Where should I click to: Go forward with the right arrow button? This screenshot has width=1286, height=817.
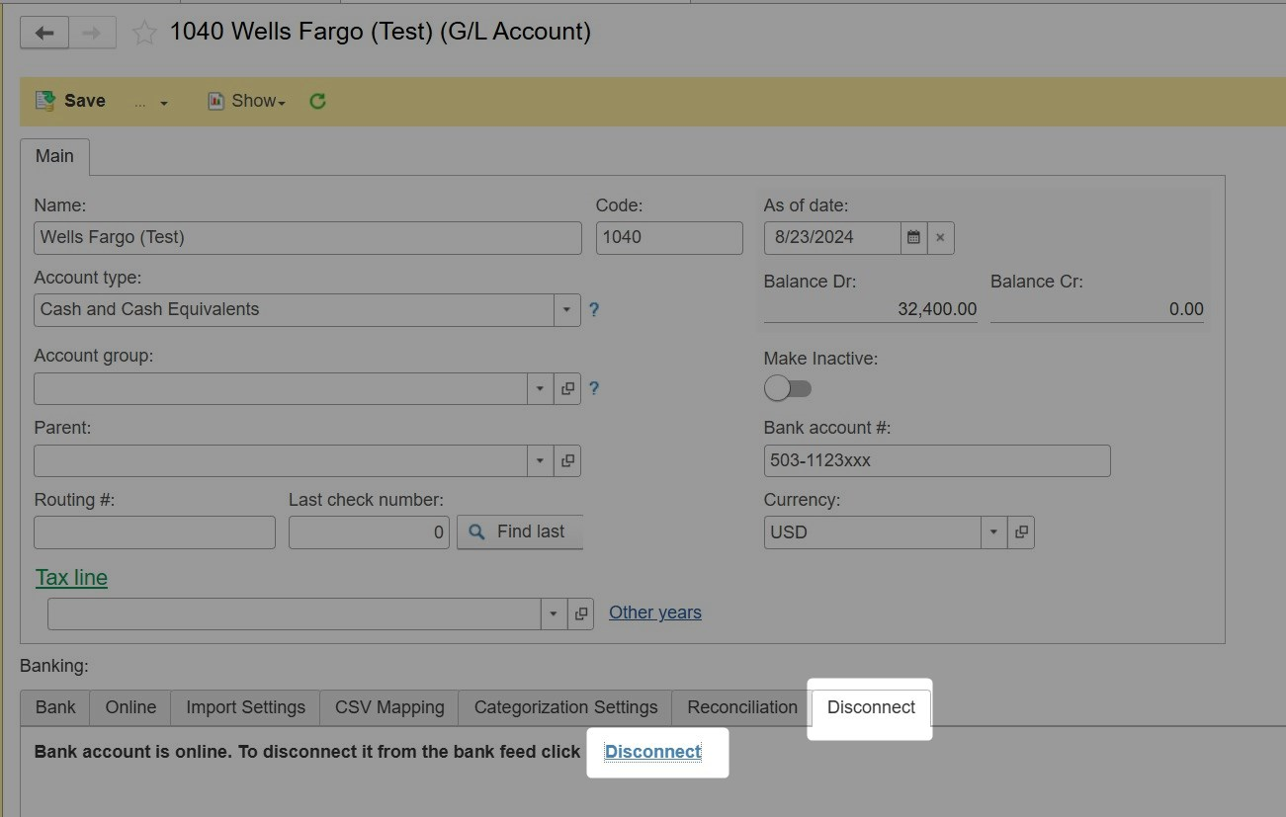pyautogui.click(x=92, y=33)
